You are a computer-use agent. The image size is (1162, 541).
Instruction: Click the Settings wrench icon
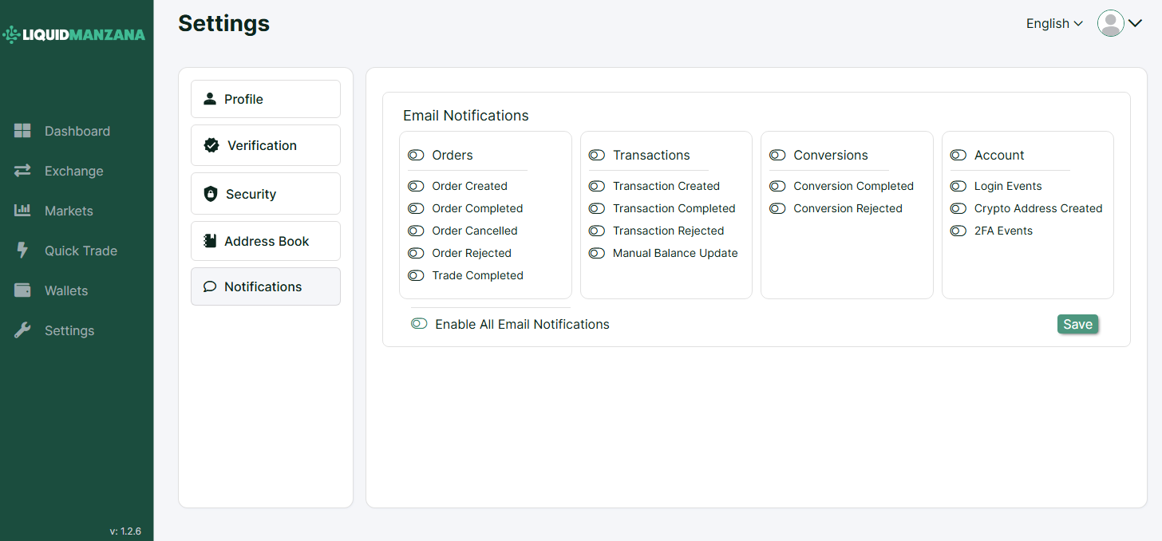[x=22, y=330]
